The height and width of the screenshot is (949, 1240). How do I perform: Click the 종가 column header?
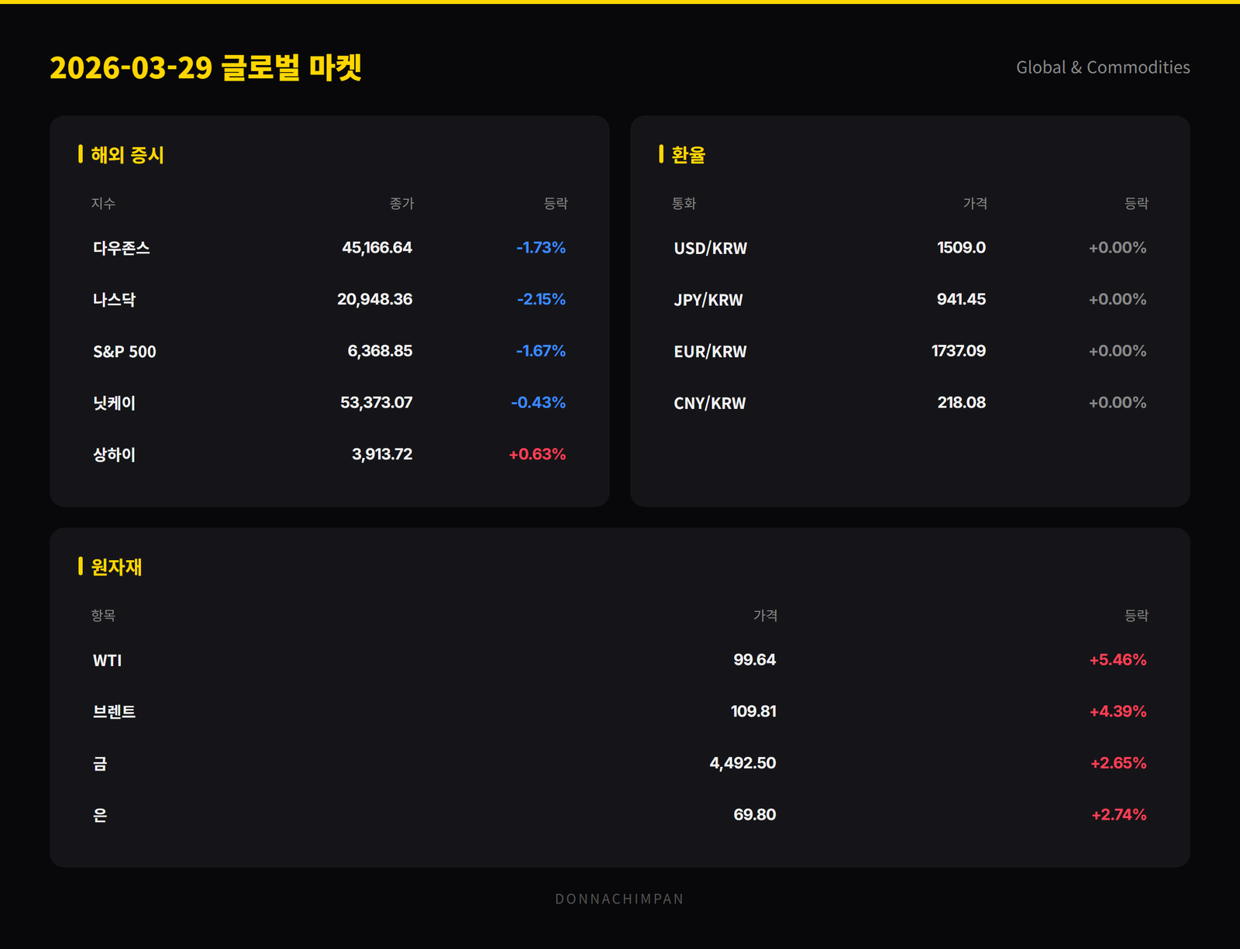pos(401,204)
